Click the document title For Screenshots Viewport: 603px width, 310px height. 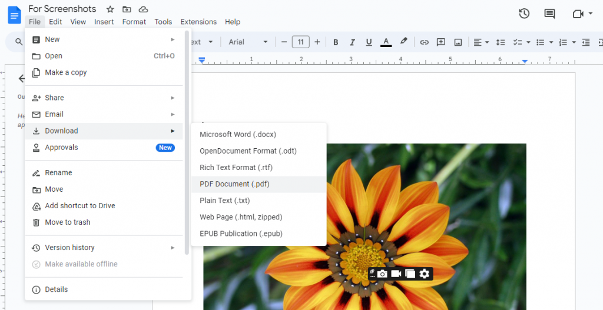pyautogui.click(x=62, y=9)
